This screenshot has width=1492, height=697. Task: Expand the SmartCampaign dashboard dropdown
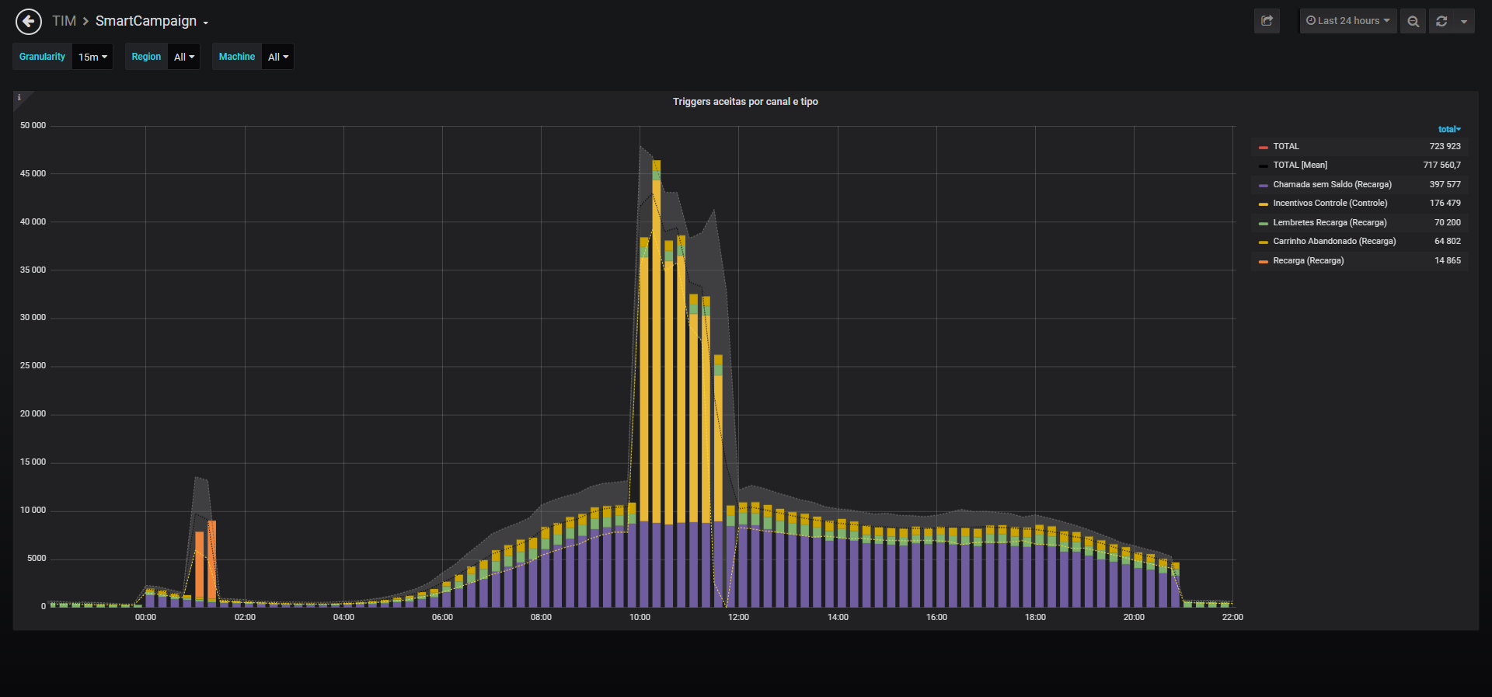click(152, 21)
